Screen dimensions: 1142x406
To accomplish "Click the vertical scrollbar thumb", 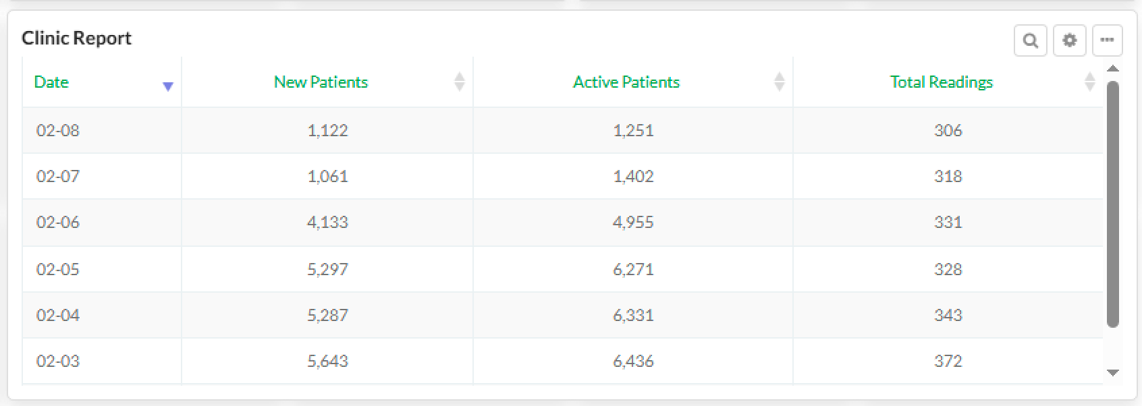I will [x=1113, y=202].
